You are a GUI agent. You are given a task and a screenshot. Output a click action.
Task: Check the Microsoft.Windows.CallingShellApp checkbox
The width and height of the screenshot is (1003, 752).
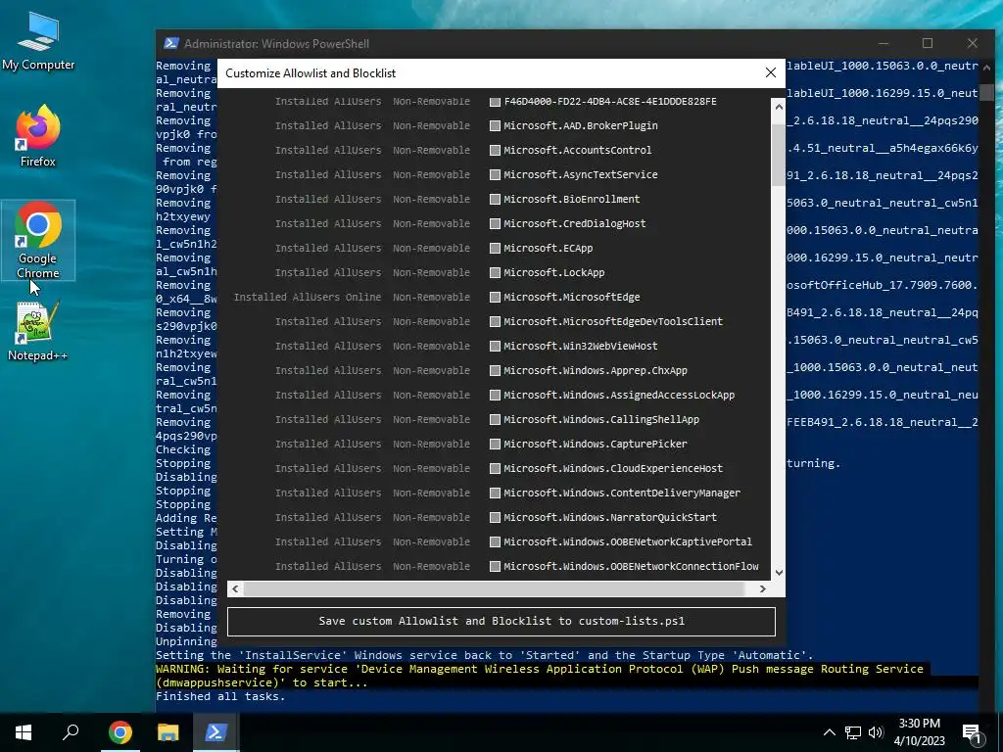point(495,419)
